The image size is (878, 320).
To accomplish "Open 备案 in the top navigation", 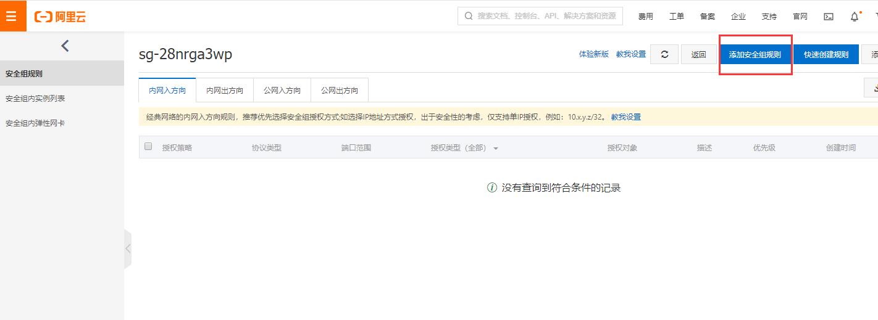I will point(708,17).
